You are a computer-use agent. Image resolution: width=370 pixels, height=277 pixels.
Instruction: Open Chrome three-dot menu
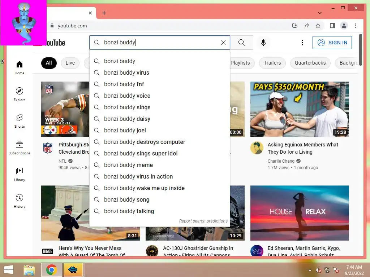click(x=356, y=26)
